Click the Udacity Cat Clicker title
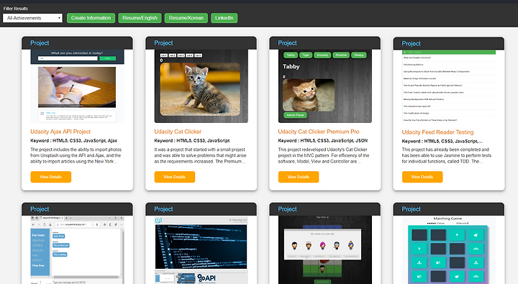 178,132
